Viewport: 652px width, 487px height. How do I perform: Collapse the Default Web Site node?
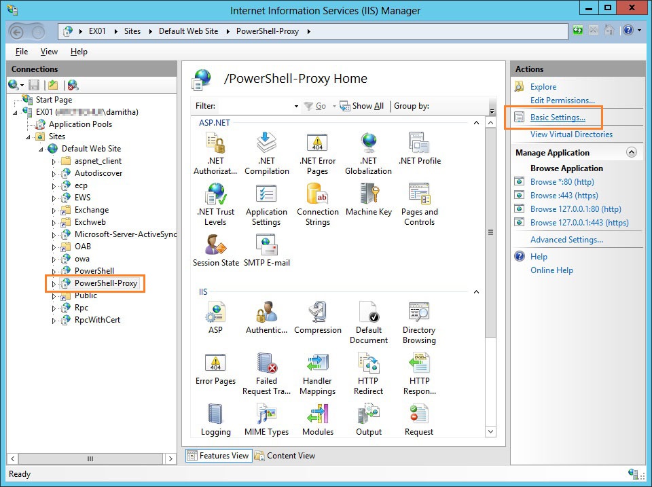pos(41,149)
